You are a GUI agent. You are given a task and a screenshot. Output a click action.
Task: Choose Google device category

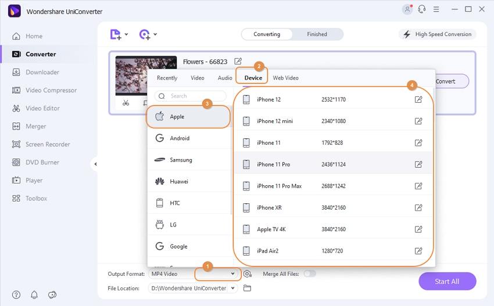coord(189,246)
